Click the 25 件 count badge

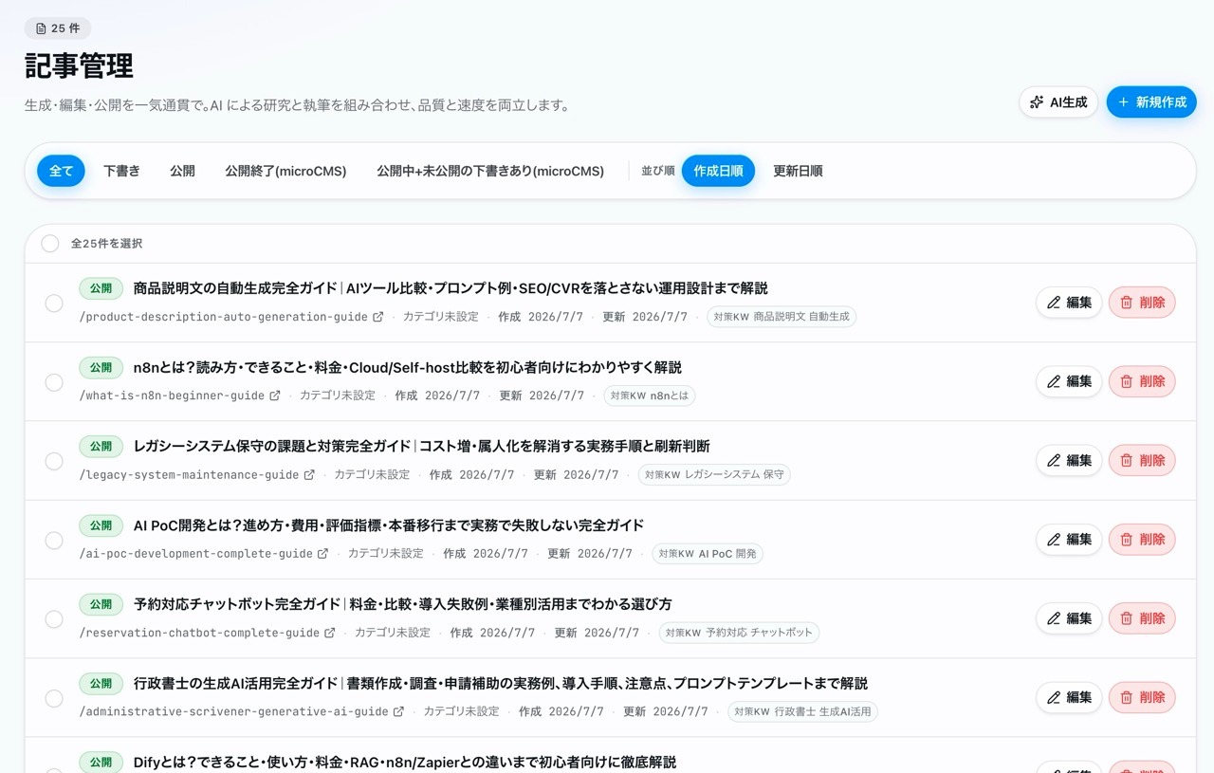[58, 28]
